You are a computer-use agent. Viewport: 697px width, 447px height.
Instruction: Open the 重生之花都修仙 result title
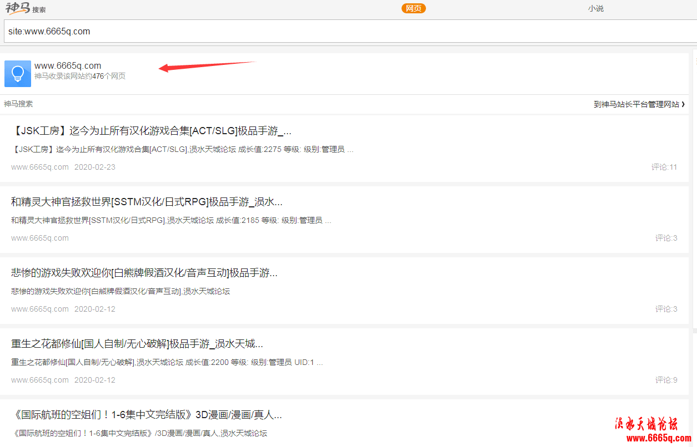(x=137, y=344)
